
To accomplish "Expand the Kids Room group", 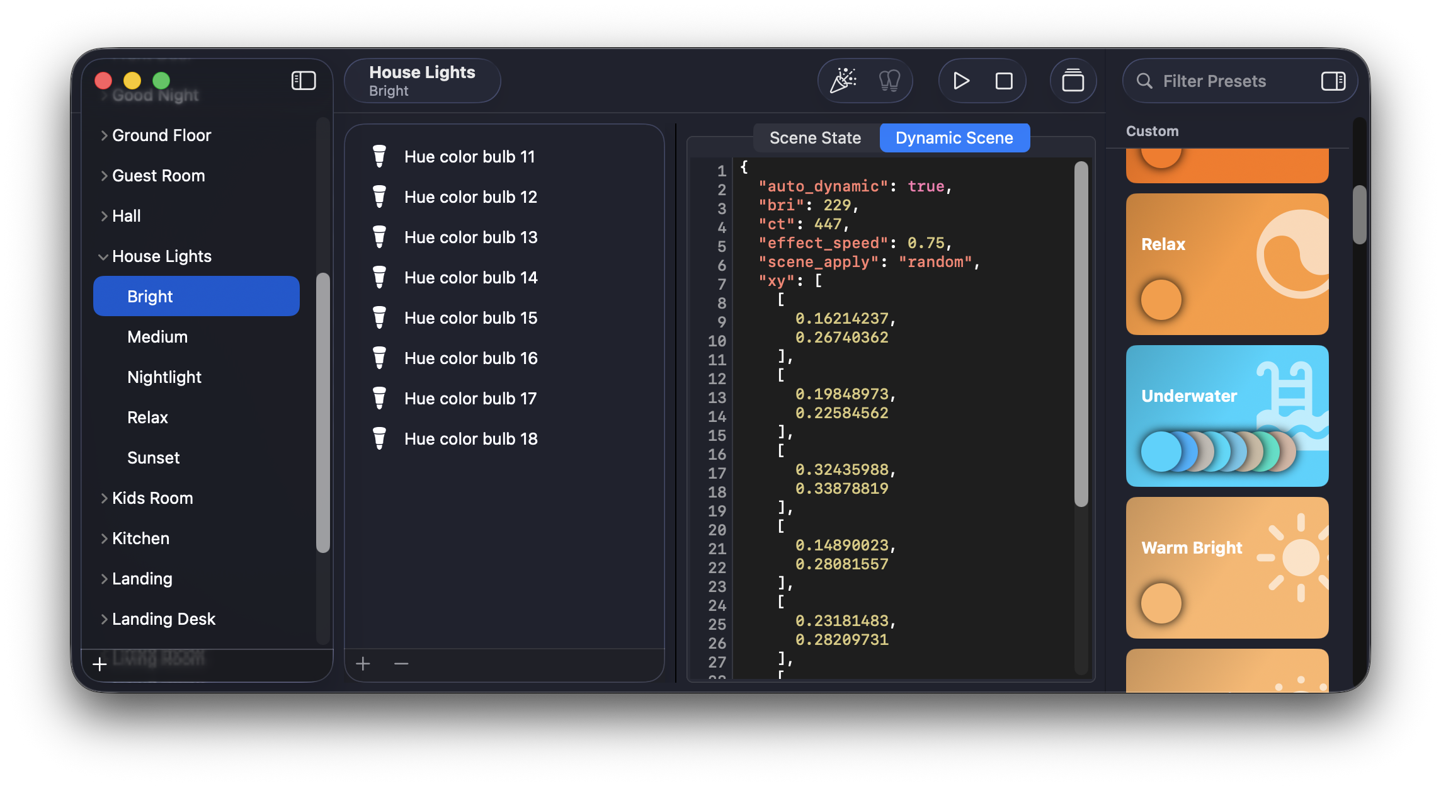I will click(104, 498).
